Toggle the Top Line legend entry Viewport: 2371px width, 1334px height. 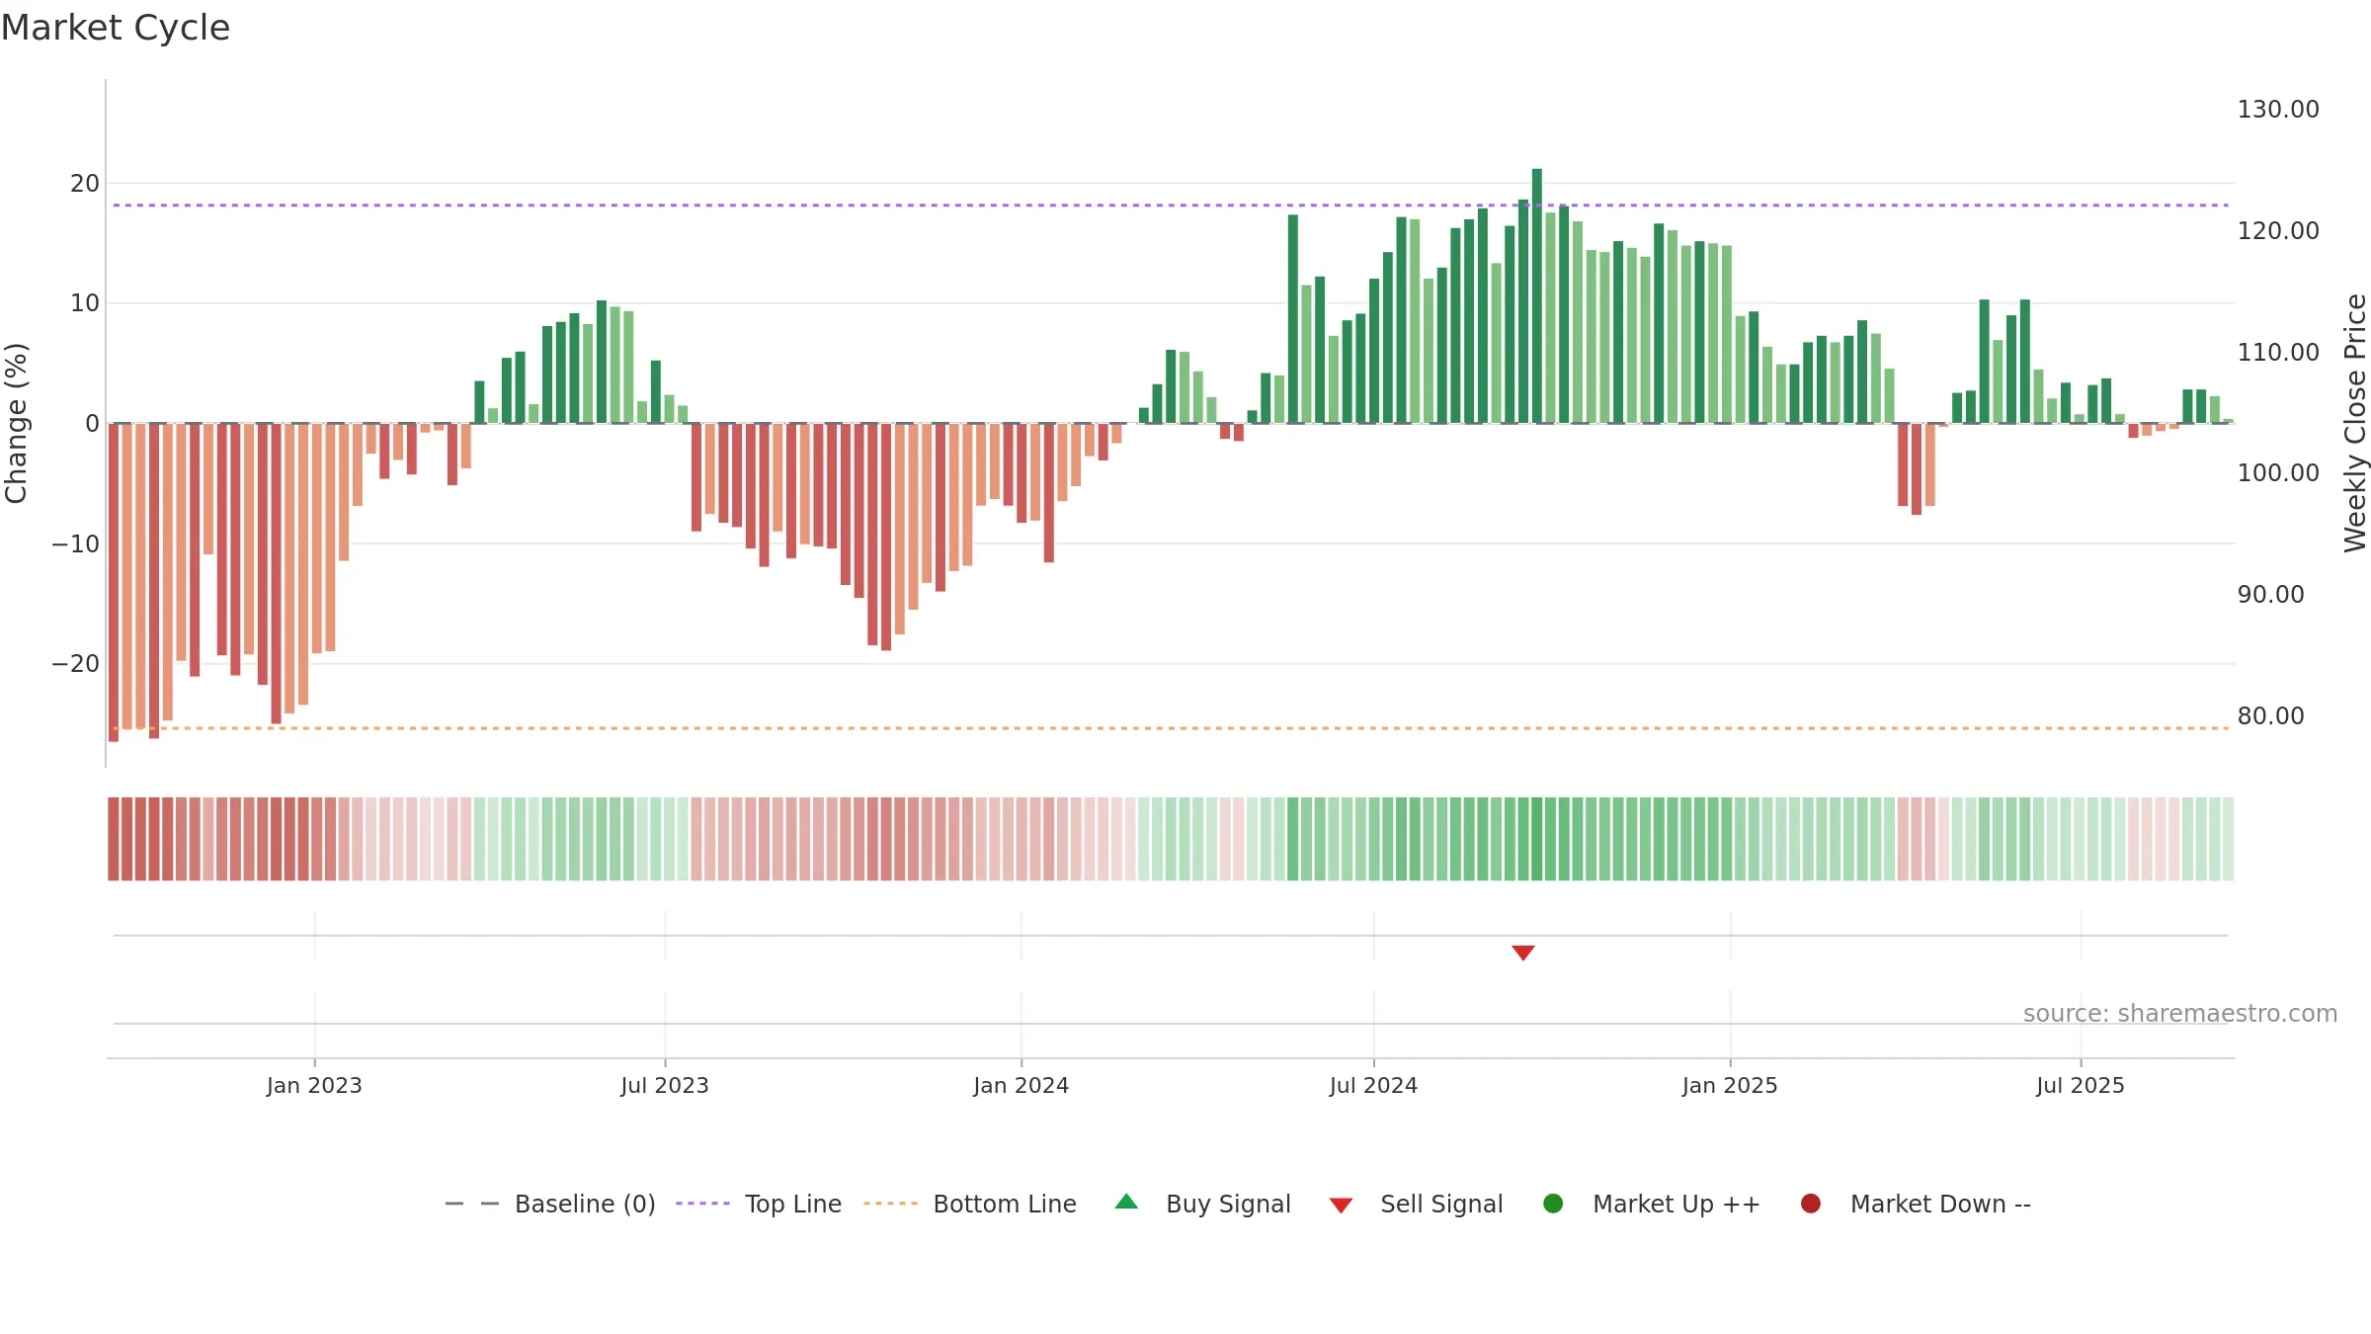coord(759,1204)
